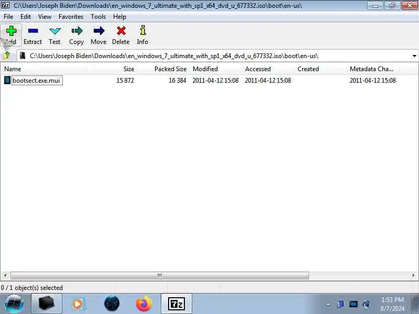Click the 15 872 size value
Image resolution: width=419 pixels, height=314 pixels.
click(125, 81)
